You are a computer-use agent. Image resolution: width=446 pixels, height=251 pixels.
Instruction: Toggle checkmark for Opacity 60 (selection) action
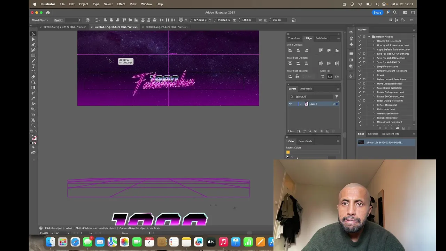pyautogui.click(x=360, y=41)
